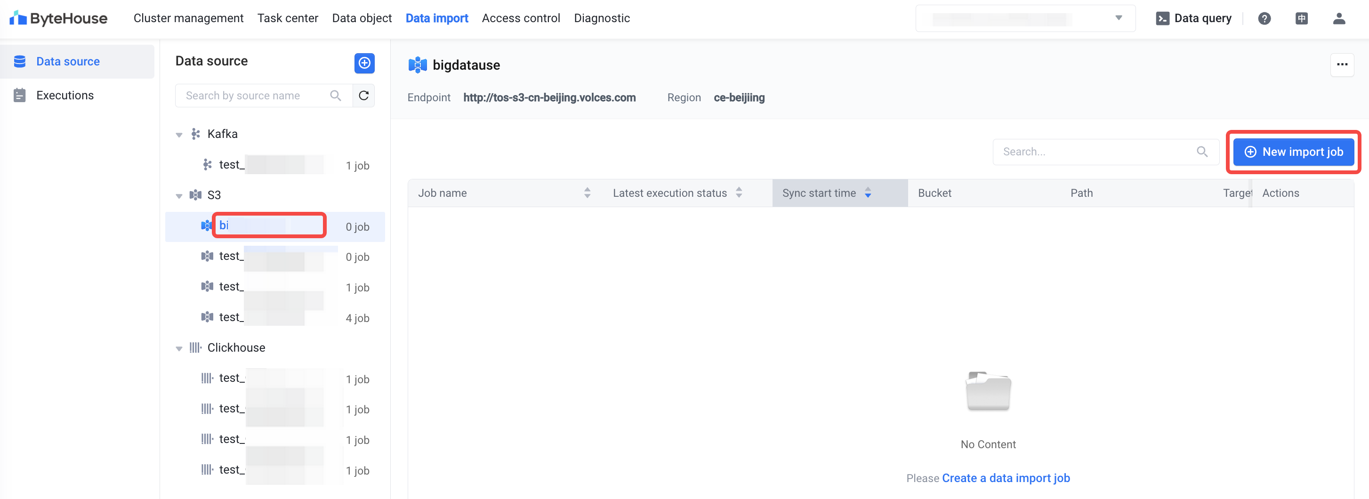Focus the Search by source name field
The height and width of the screenshot is (499, 1369).
(x=255, y=96)
